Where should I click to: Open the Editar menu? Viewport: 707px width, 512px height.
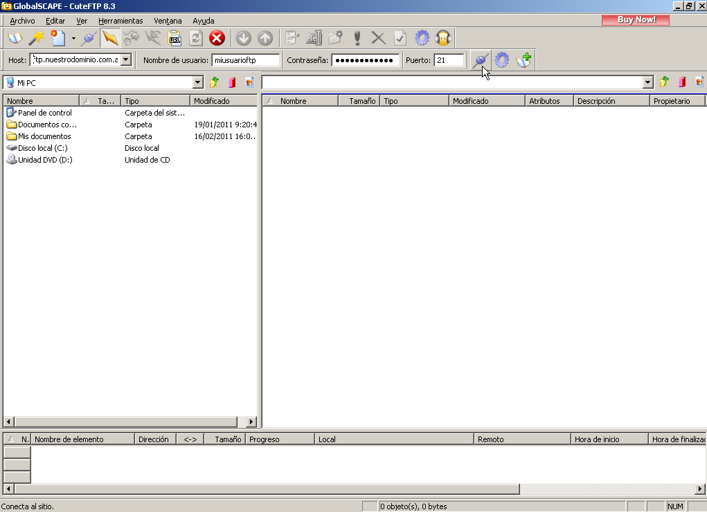click(55, 21)
